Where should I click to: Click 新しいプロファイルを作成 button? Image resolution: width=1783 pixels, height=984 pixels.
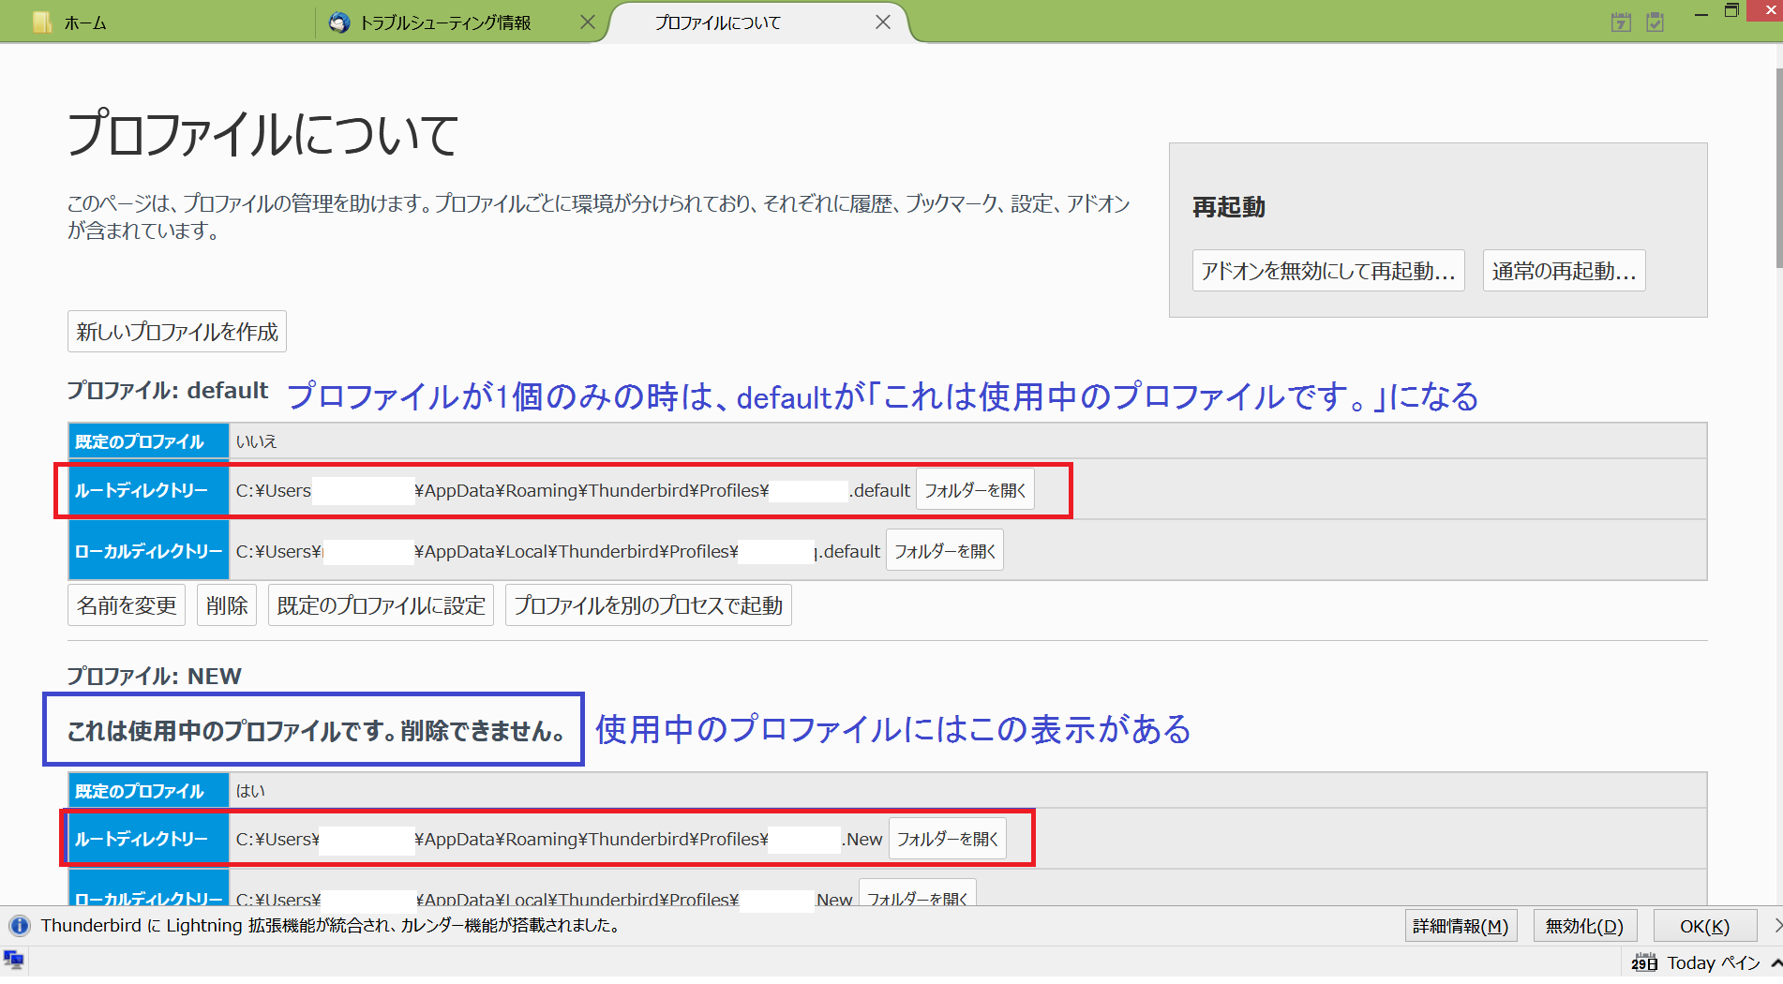click(x=177, y=332)
